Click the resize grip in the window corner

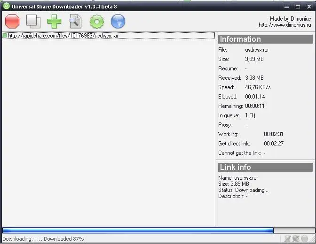tap(313, 239)
